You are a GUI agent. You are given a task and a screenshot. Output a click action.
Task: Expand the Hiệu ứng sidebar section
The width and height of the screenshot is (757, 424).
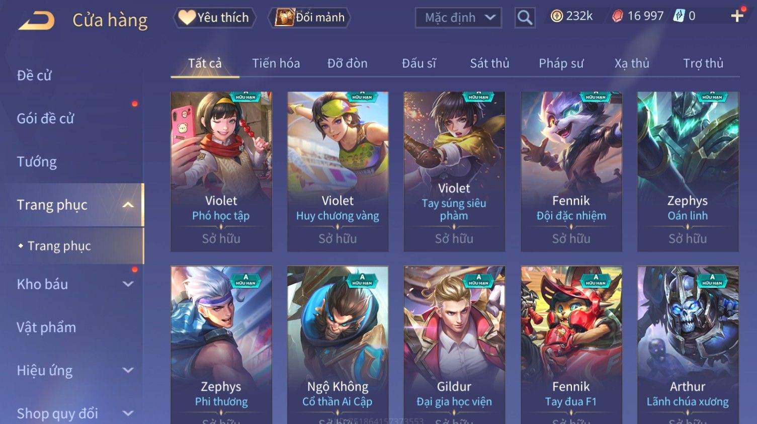(128, 371)
